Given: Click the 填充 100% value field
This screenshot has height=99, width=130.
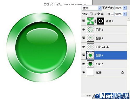Looking at the screenshot, I should point(119,14).
